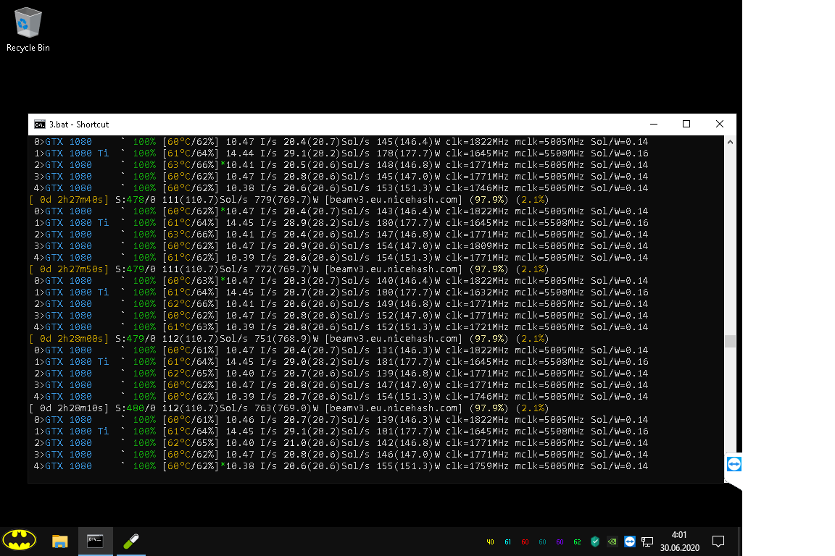Click the console scrollbar up arrow
Image resolution: width=835 pixels, height=556 pixels.
[x=730, y=142]
